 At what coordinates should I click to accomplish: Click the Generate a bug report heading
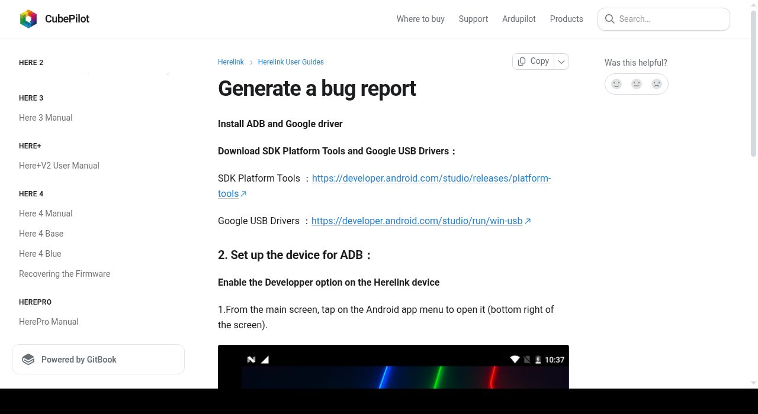pyautogui.click(x=317, y=89)
